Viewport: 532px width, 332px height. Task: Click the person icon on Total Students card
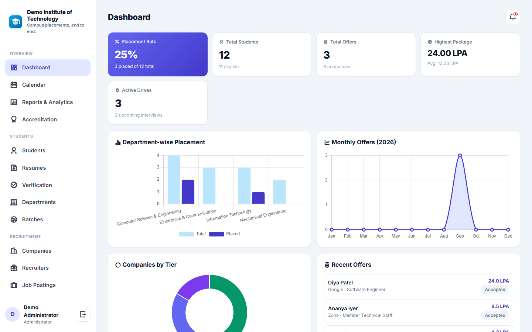click(x=222, y=42)
